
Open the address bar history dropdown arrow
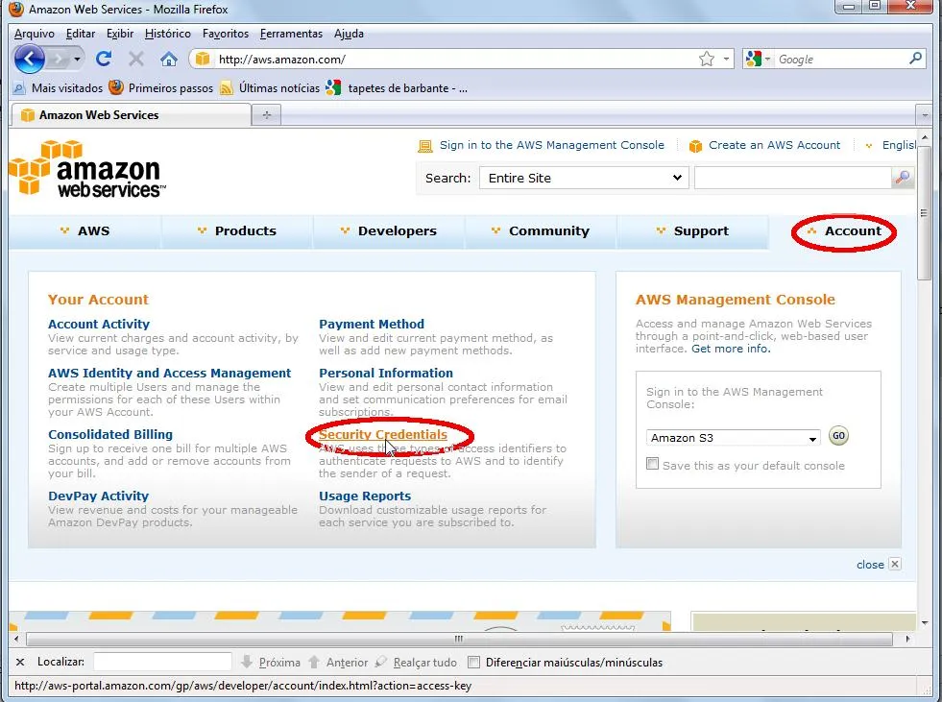point(727,59)
